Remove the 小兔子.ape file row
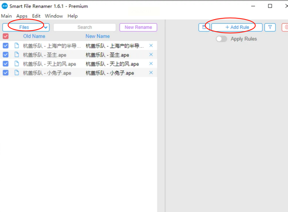This screenshot has width=288, height=212. tap(151, 73)
